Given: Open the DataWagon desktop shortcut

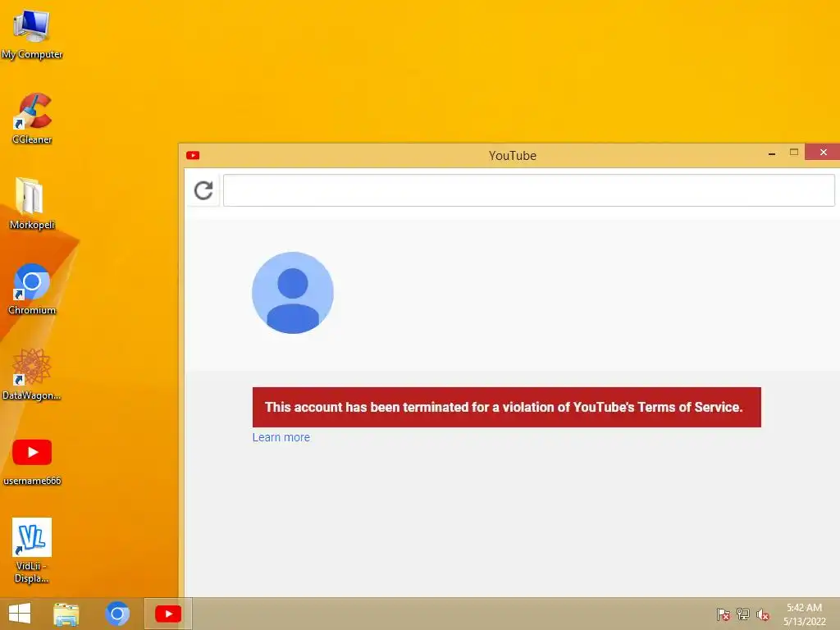Looking at the screenshot, I should pos(32,374).
